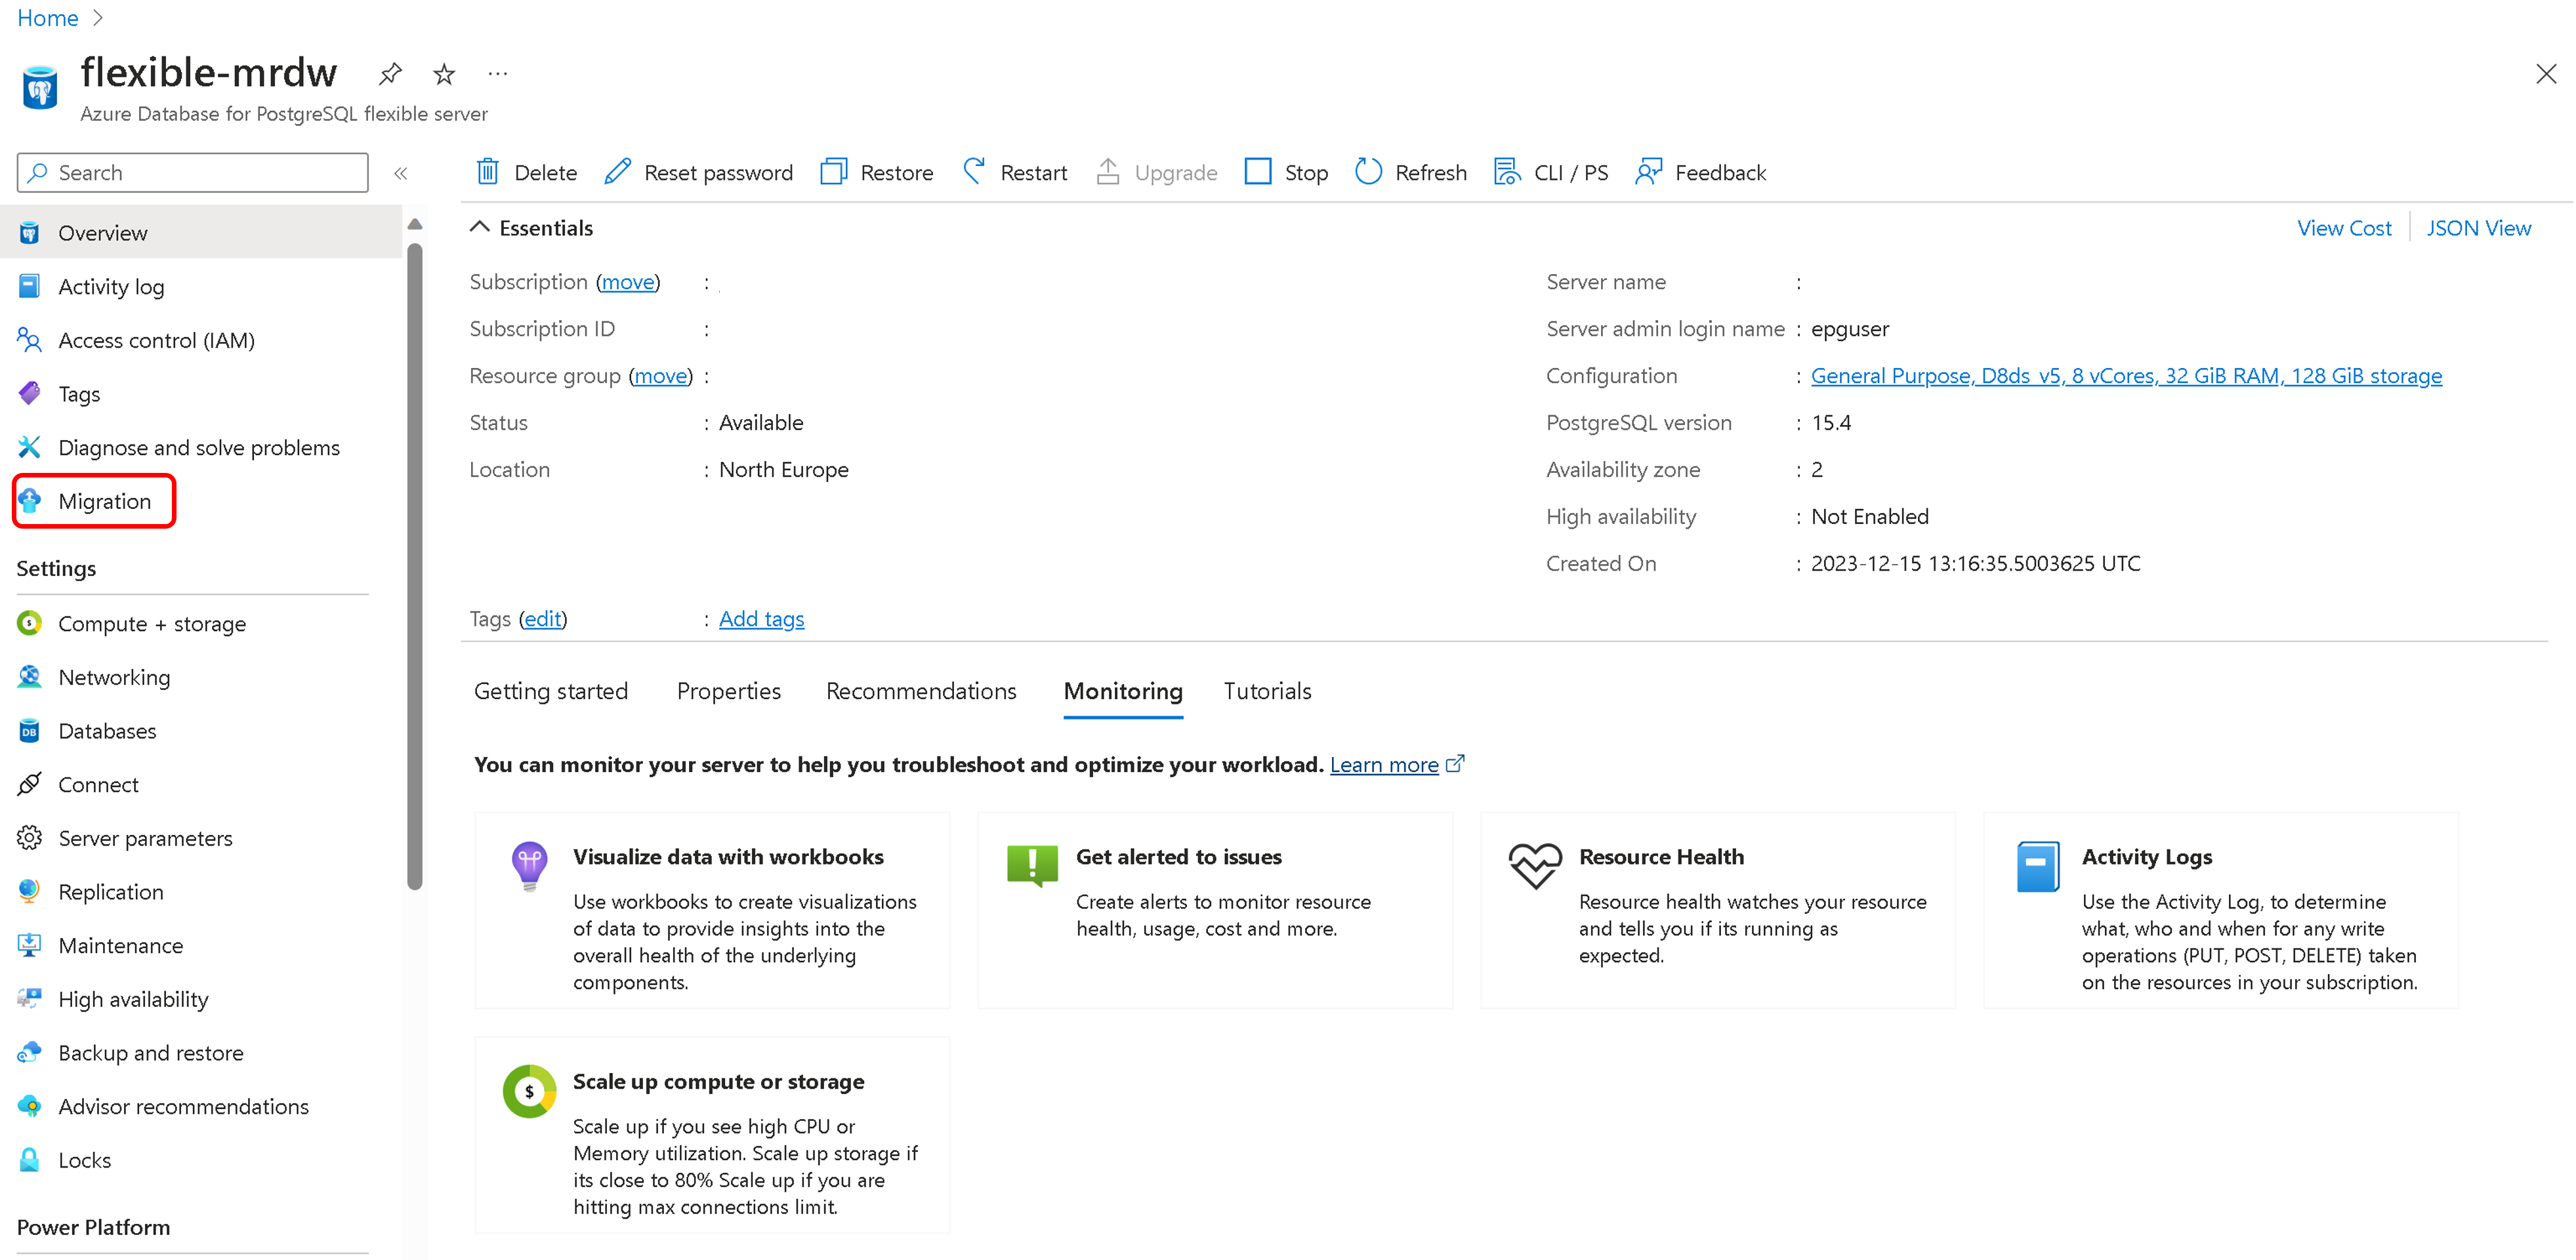Switch to the Properties tab
The width and height of the screenshot is (2576, 1260).
coord(728,691)
